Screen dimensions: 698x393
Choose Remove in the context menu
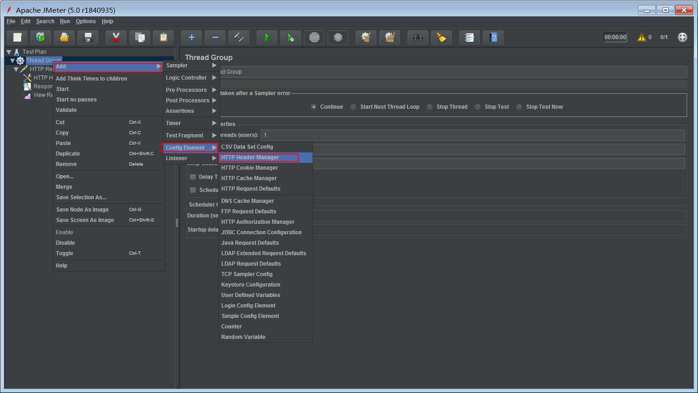[x=109, y=164]
